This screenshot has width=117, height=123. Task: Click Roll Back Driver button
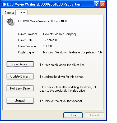[20, 88]
